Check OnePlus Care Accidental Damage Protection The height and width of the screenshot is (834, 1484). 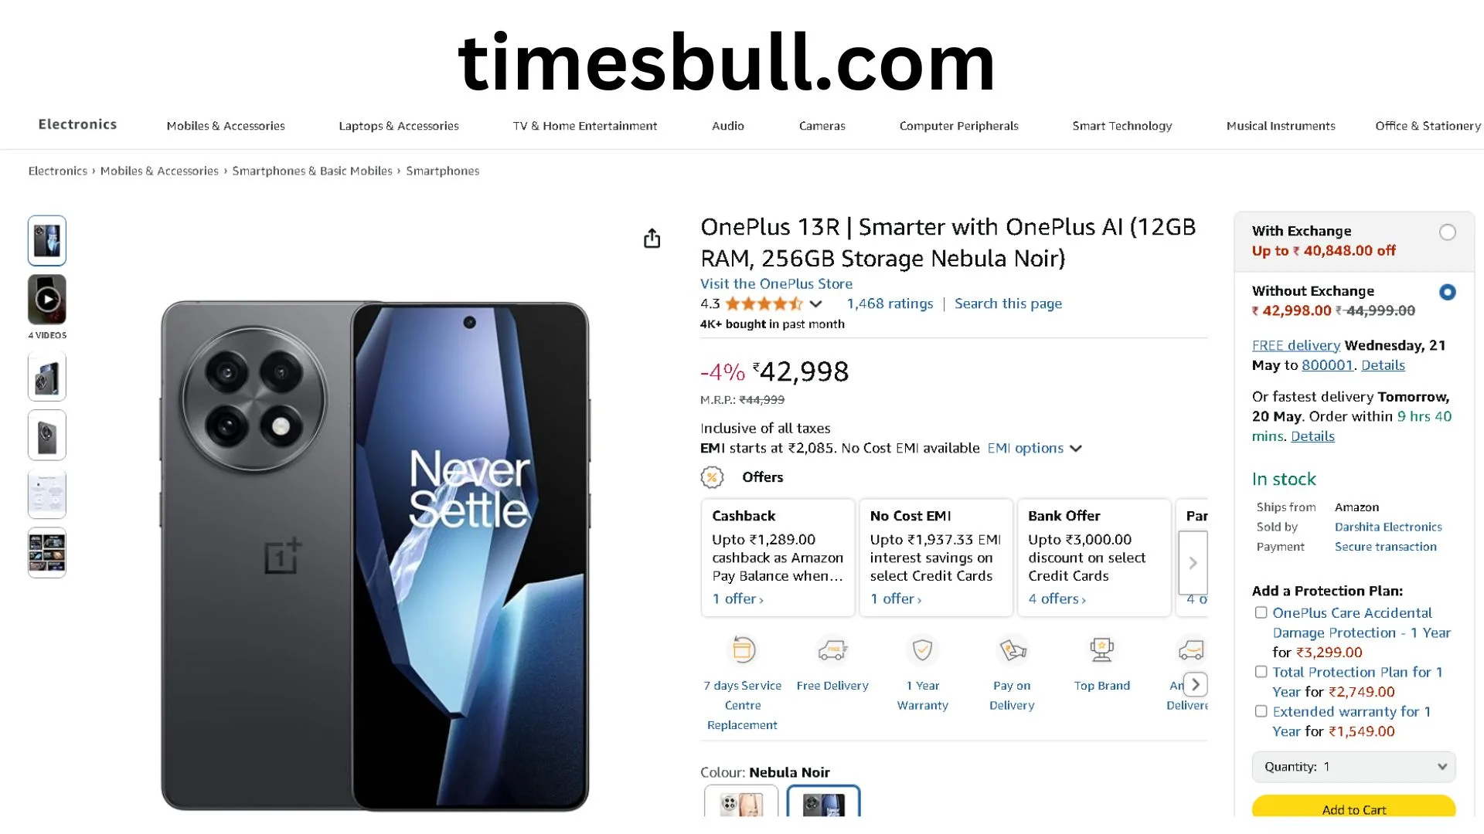pos(1261,612)
